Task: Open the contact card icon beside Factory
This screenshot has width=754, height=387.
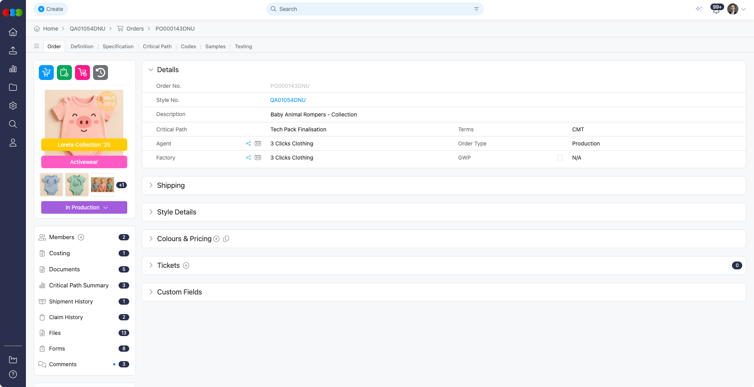Action: coord(258,158)
